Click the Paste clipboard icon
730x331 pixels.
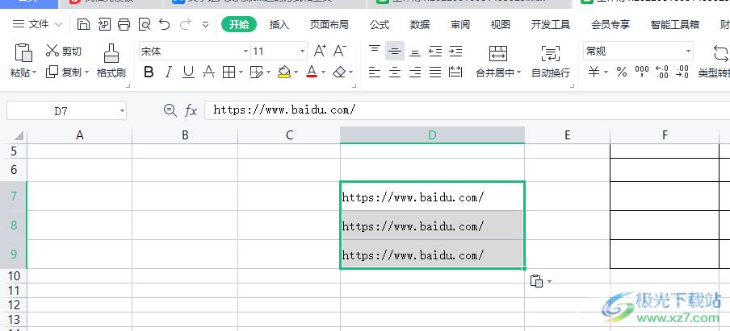point(23,52)
